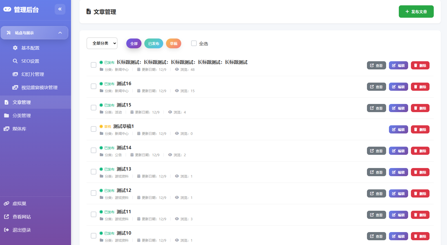Open the 全部分类 category dropdown
The image size is (447, 245).
102,43
